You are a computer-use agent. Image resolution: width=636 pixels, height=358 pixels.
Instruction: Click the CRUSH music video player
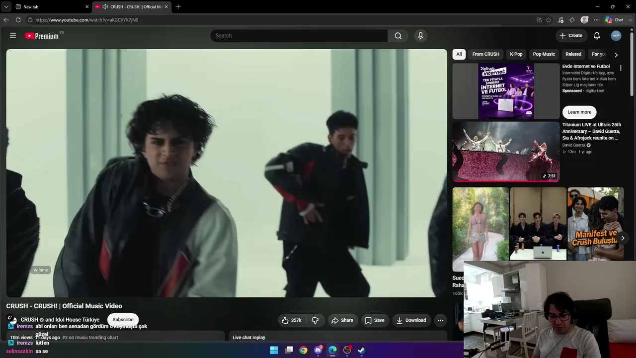(227, 173)
